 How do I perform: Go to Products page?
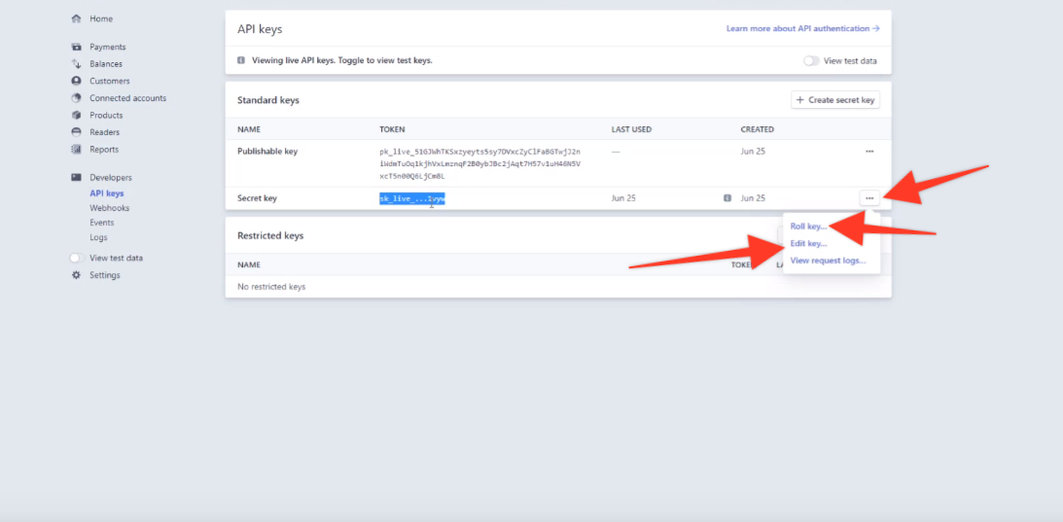click(x=106, y=116)
